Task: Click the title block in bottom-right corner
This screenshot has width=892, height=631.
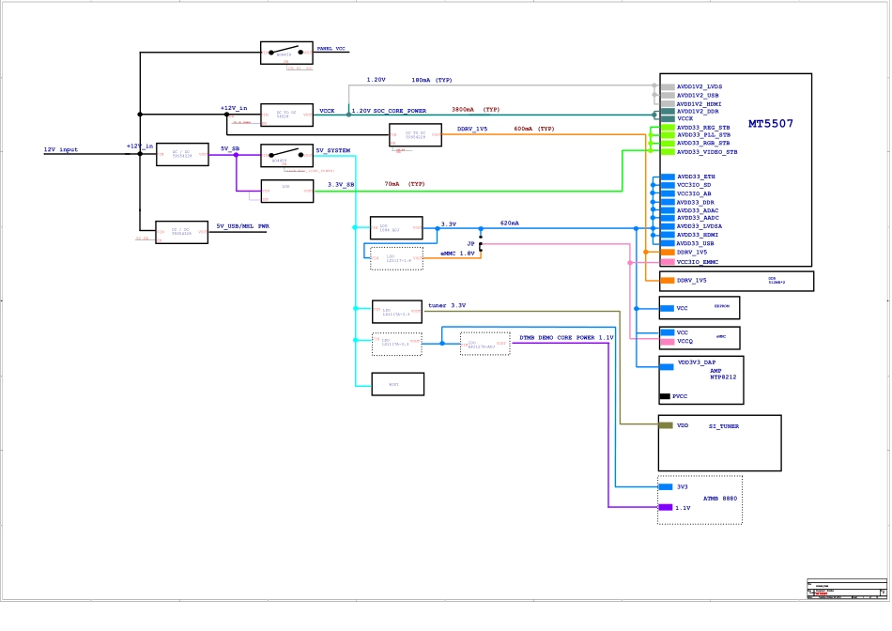Action: [846, 589]
